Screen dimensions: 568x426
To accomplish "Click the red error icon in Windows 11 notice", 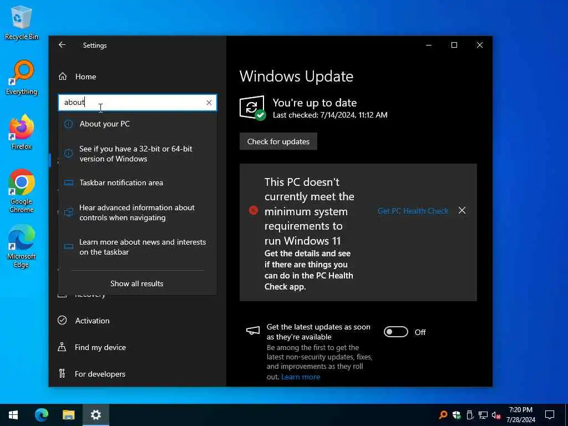I will pos(253,210).
